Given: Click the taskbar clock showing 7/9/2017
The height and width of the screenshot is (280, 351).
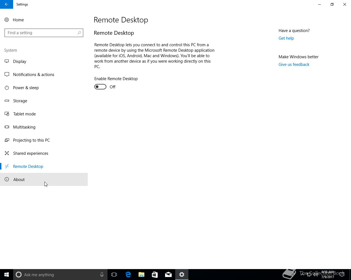Looking at the screenshot, I should 327,275.
